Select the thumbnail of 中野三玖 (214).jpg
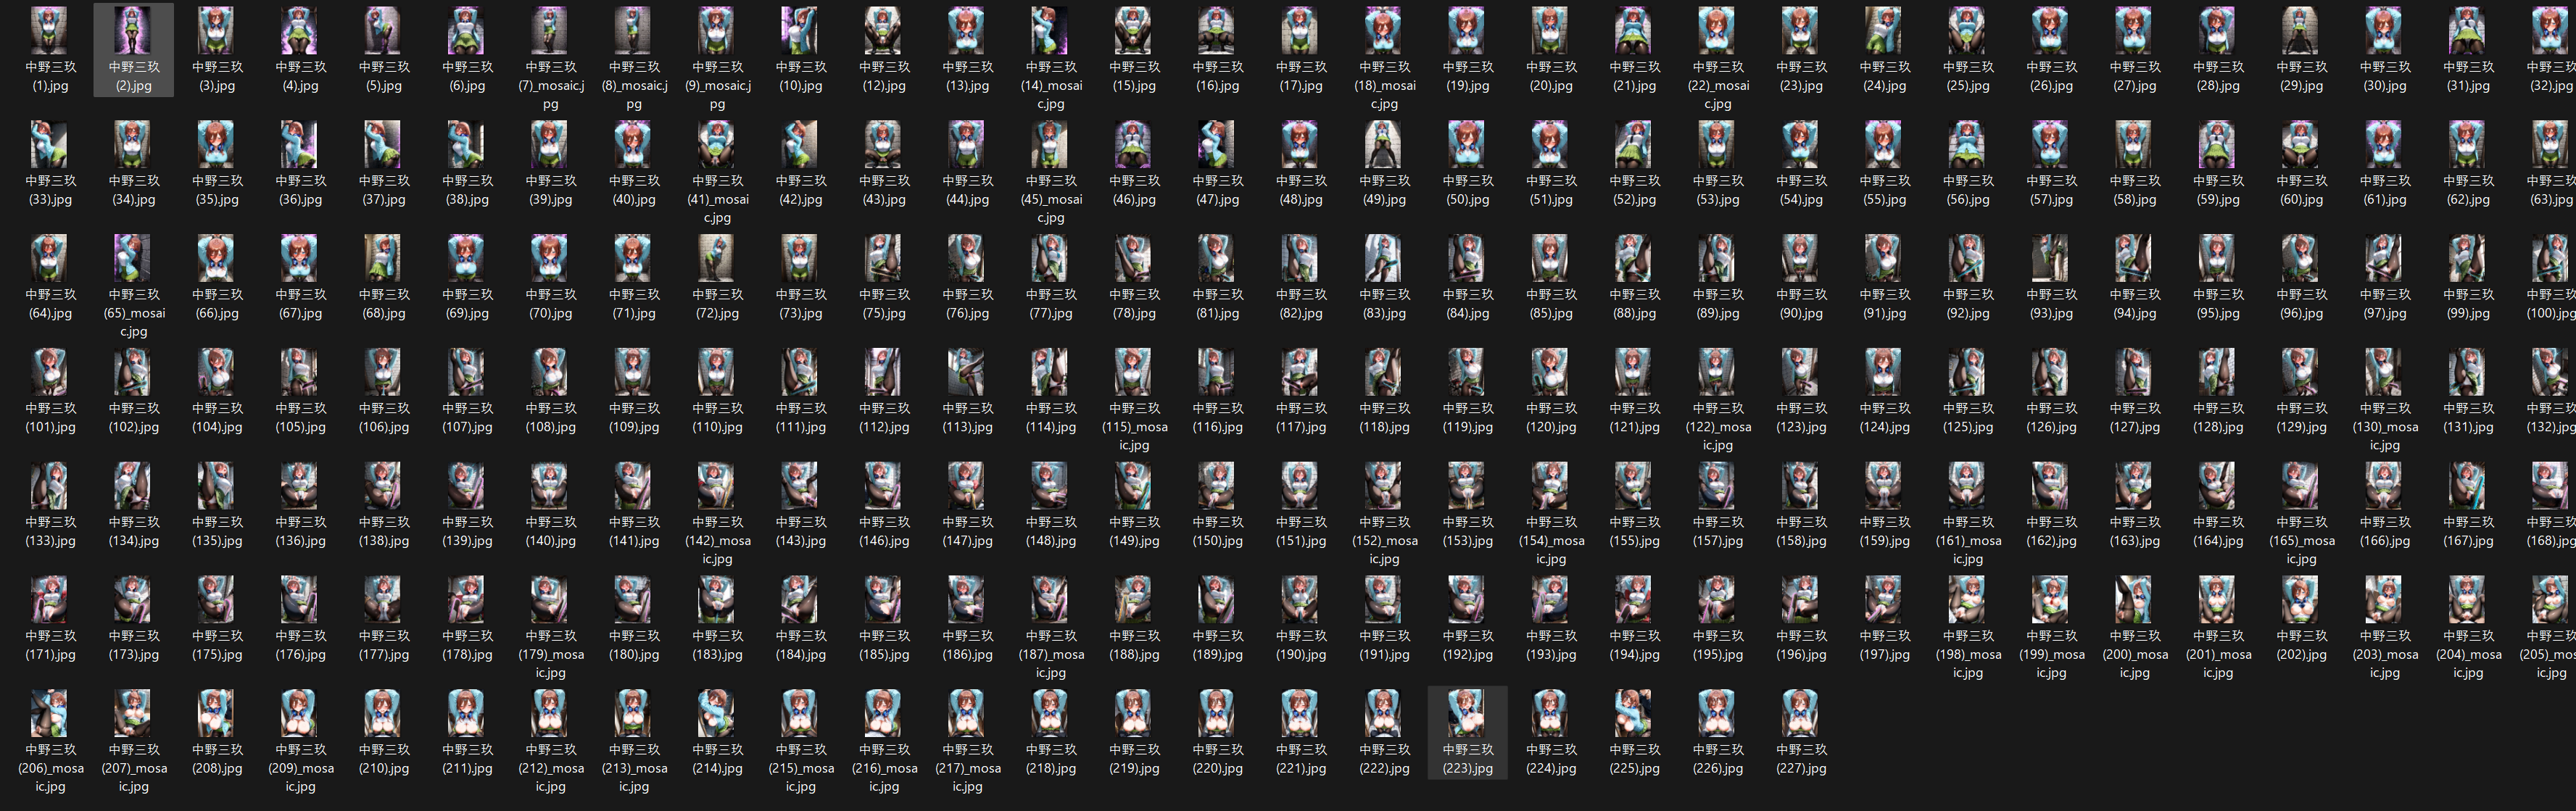The height and width of the screenshot is (811, 2576). tap(717, 714)
